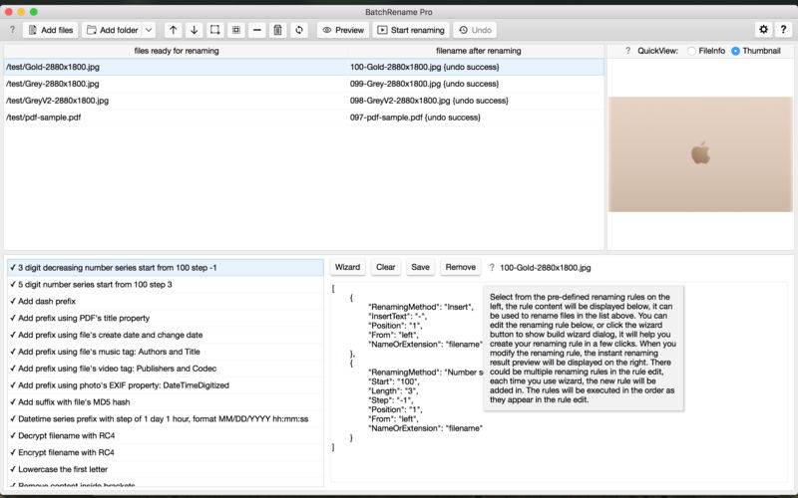Click the QuickView help question mark
This screenshot has width=798, height=498.
(627, 51)
